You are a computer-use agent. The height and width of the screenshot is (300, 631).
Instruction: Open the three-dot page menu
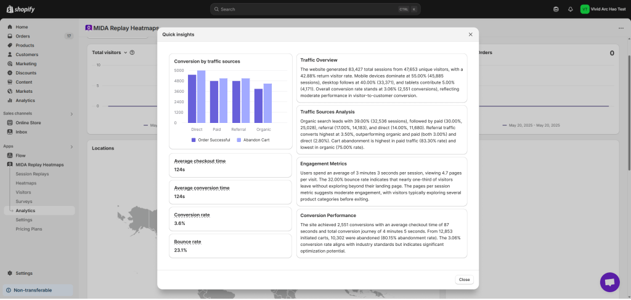pos(621,28)
